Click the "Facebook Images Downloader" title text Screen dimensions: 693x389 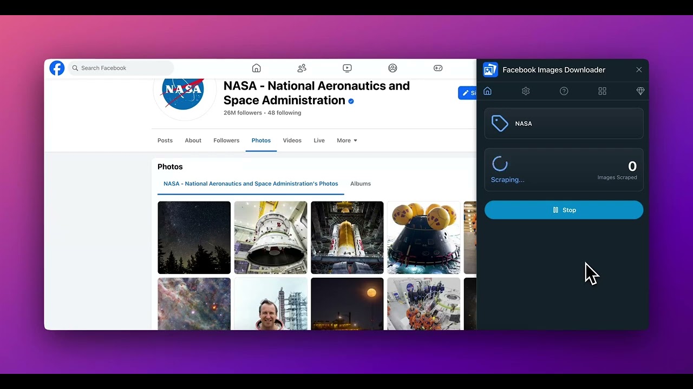[x=554, y=70]
